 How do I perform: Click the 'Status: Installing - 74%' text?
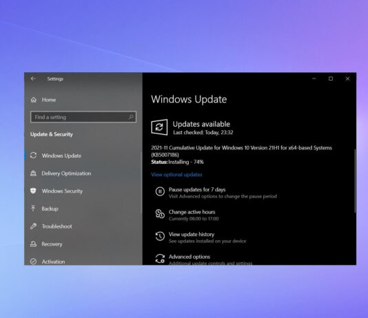(x=177, y=162)
